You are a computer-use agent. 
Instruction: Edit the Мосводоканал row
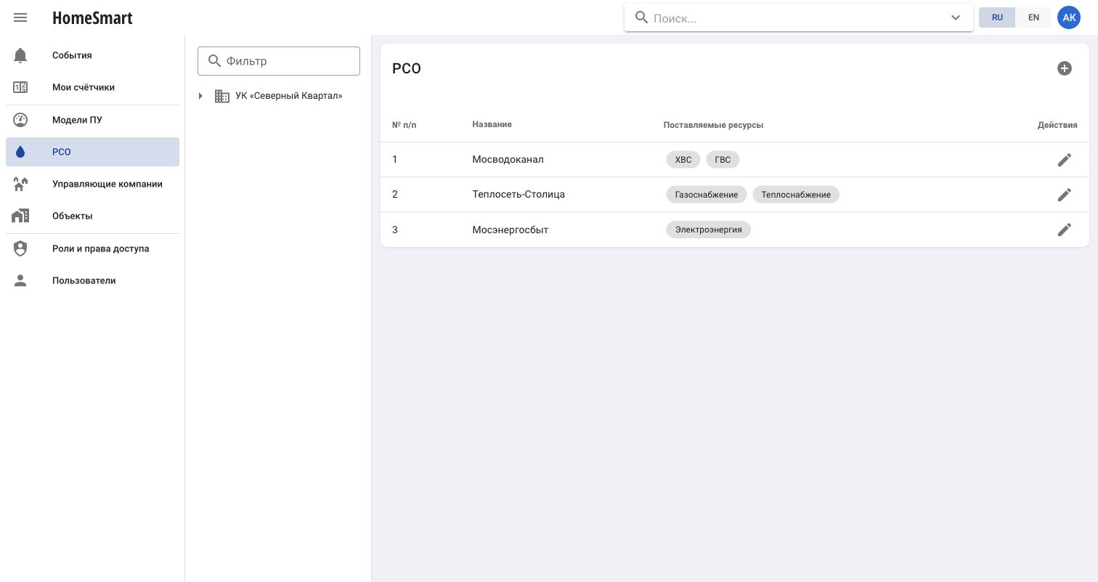(1065, 160)
